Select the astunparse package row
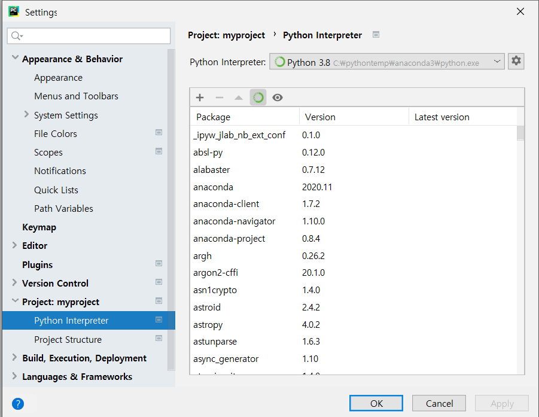 pyautogui.click(x=354, y=342)
